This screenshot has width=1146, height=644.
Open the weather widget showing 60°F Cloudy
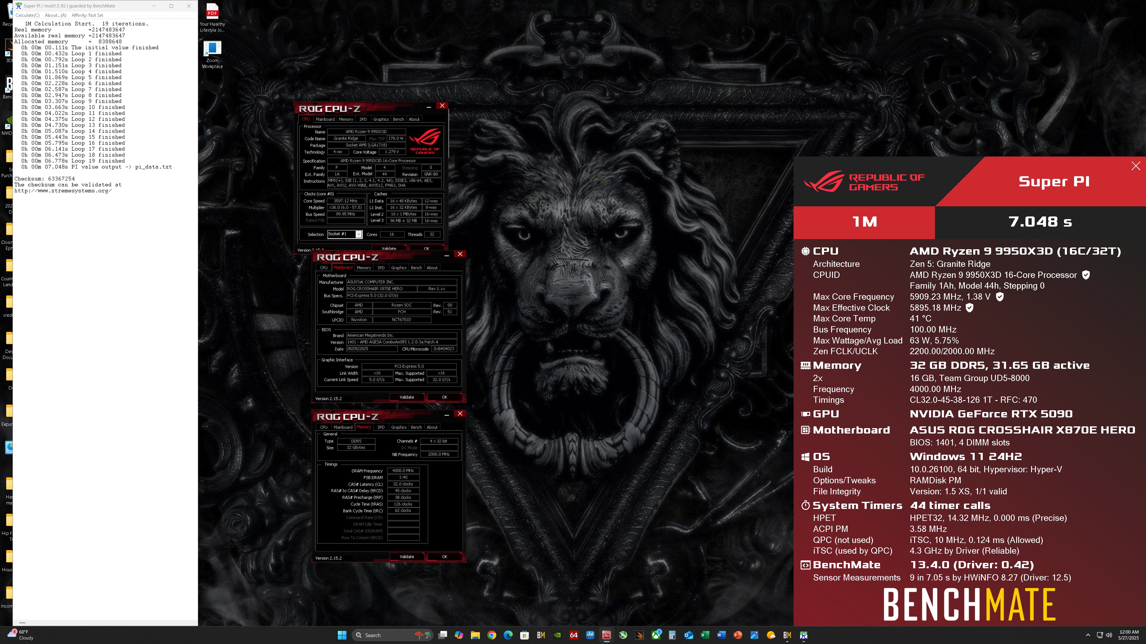click(21, 635)
